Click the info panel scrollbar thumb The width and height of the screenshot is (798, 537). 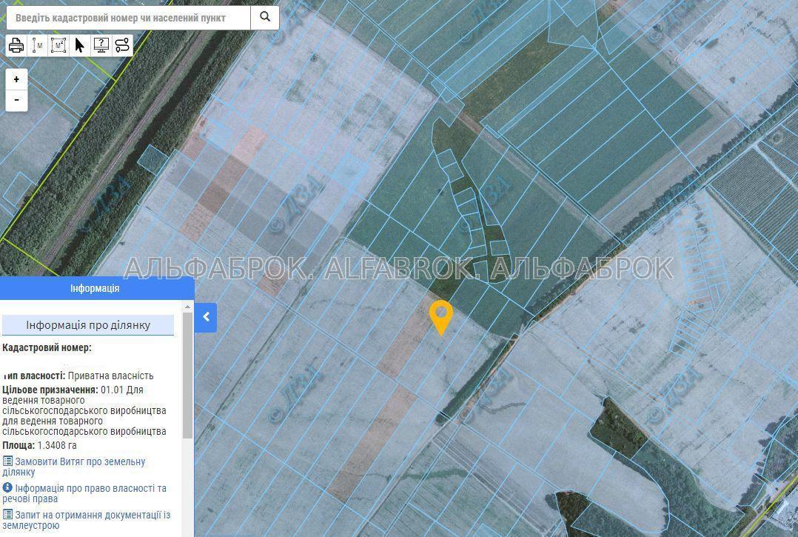(187, 375)
